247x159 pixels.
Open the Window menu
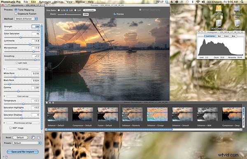80,2
